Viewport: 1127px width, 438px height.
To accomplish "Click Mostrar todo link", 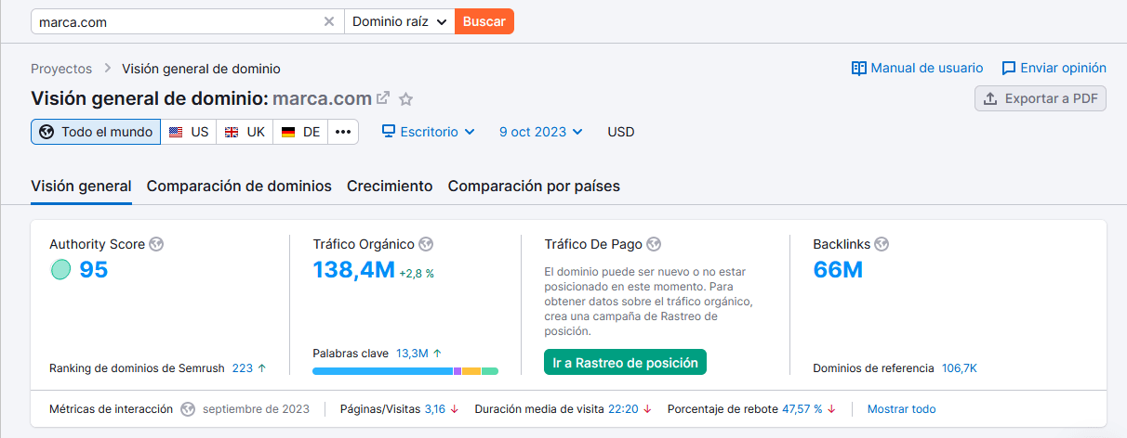I will pyautogui.click(x=902, y=409).
